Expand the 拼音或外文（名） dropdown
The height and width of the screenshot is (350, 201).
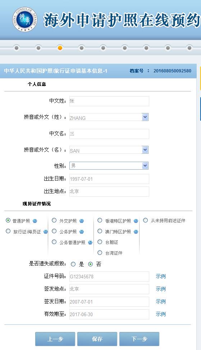(145, 150)
